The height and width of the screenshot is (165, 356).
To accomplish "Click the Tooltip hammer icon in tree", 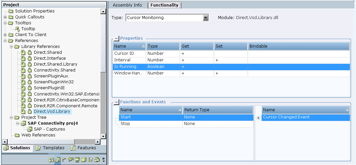I will pyautogui.click(x=17, y=29).
